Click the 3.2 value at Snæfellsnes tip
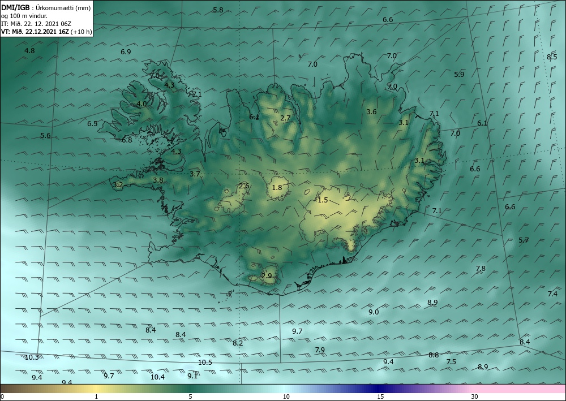The width and height of the screenshot is (566, 401). tap(118, 185)
